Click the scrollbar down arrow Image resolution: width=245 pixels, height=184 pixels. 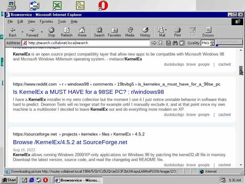pos(241,165)
